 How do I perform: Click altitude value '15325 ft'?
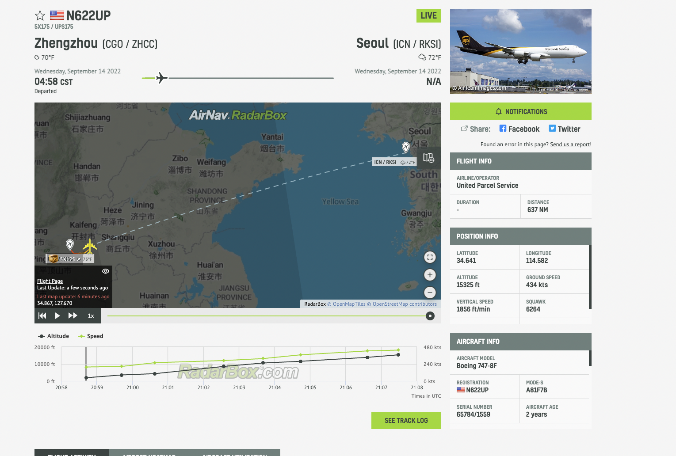click(468, 285)
